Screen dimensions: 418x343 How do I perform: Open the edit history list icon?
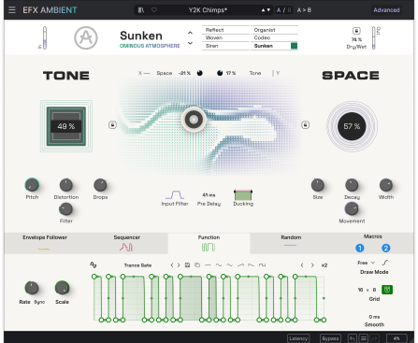(x=363, y=338)
